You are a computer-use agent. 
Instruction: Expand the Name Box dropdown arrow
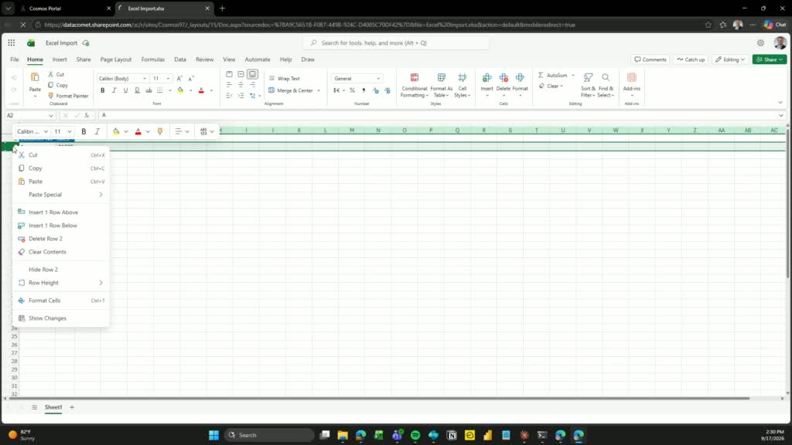pyautogui.click(x=50, y=116)
